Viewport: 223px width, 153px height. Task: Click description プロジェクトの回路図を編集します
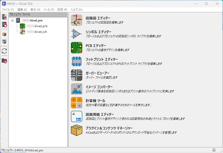[105, 22]
